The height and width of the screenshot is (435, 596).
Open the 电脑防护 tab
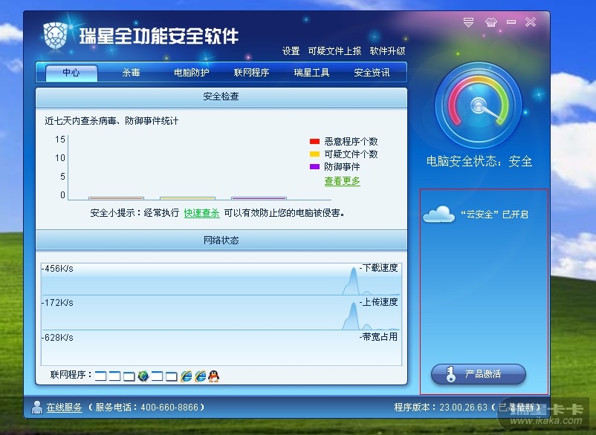pyautogui.click(x=191, y=73)
